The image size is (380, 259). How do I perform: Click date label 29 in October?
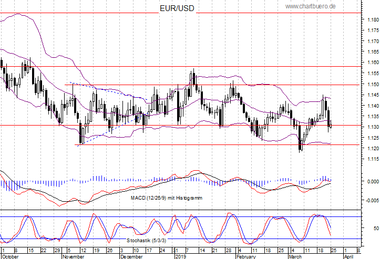[57, 251]
